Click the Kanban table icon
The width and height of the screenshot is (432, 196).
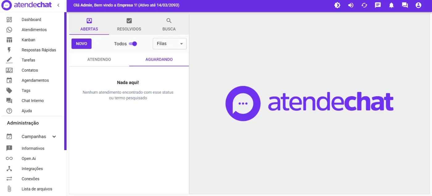9,40
